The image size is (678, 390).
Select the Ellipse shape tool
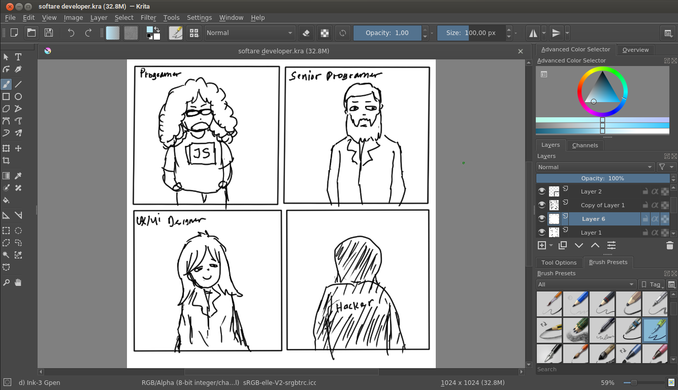(18, 96)
